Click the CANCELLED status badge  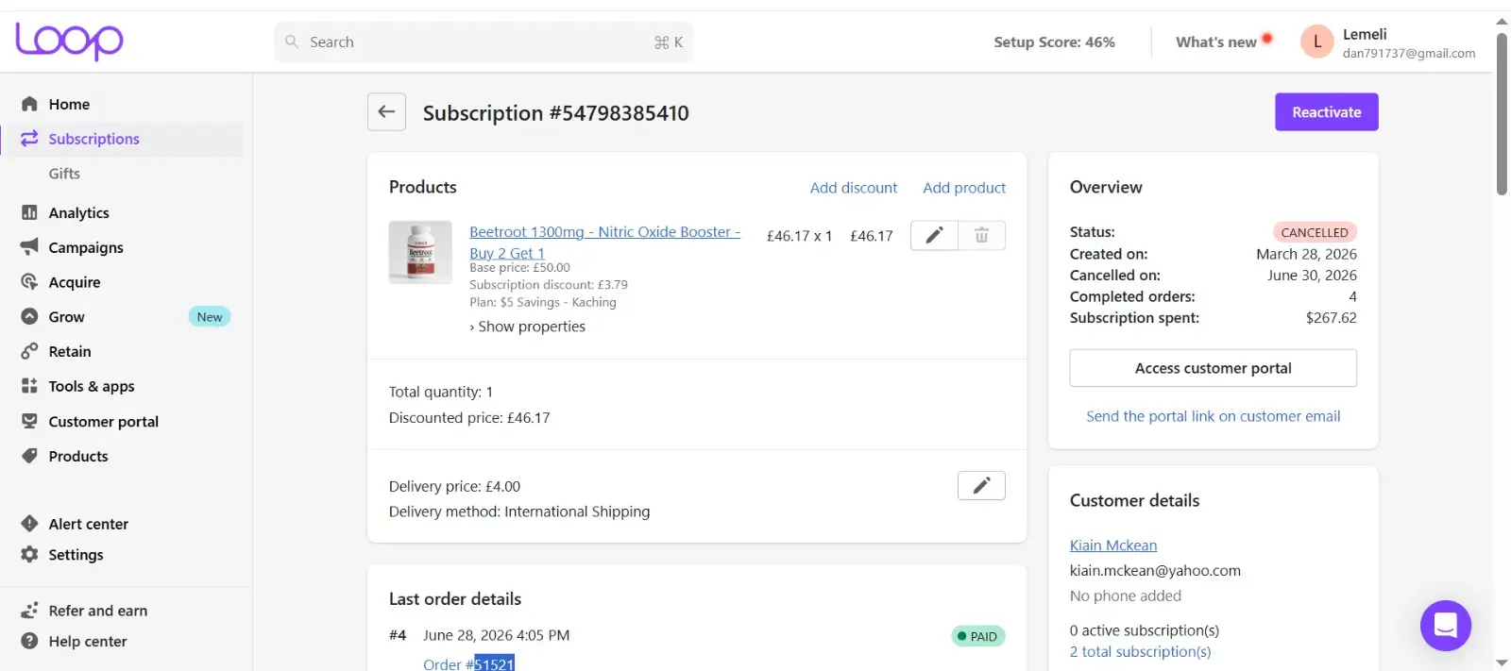point(1315,232)
